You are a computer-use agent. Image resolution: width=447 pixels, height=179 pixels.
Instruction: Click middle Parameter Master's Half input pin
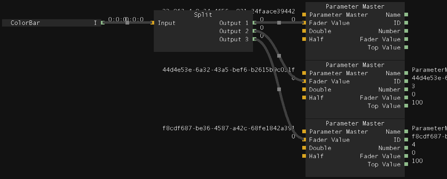304,98
